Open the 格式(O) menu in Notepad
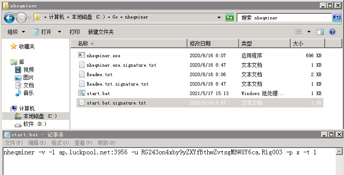This screenshot has width=344, height=175. [x=60, y=143]
